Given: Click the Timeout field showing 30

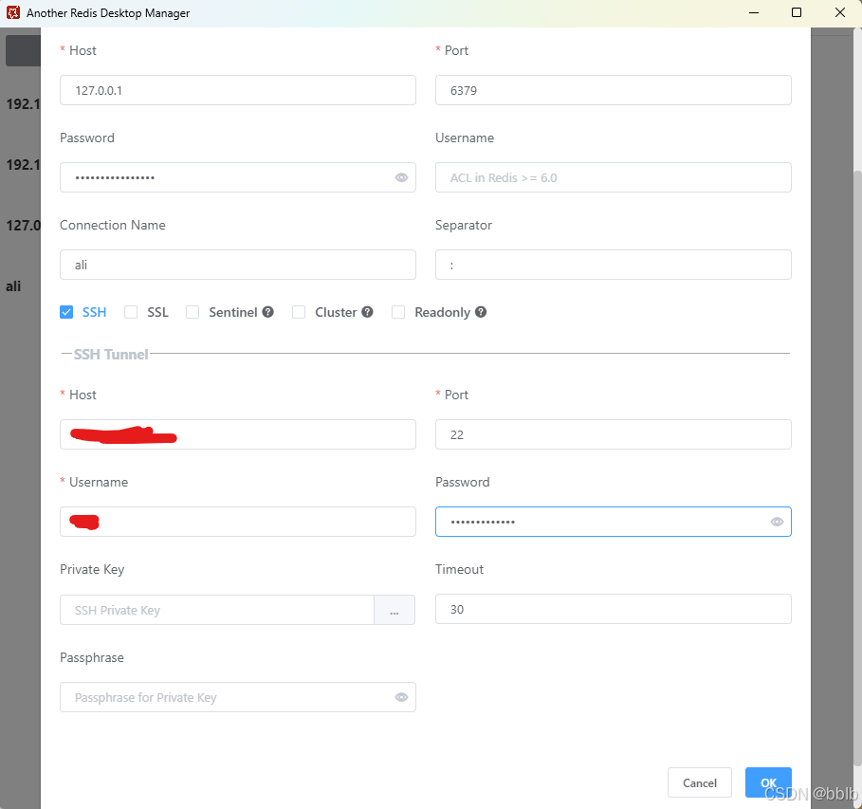Looking at the screenshot, I should 613,610.
